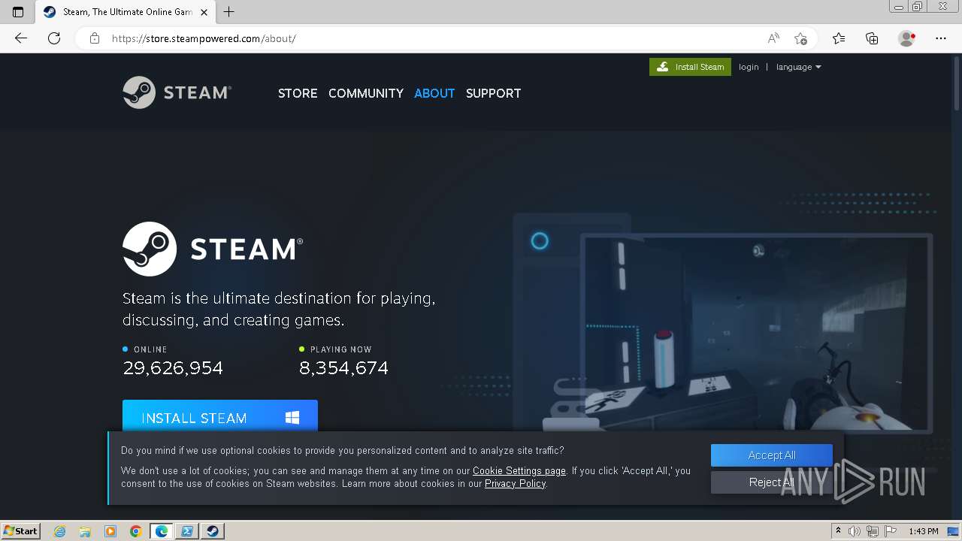Activate Read Aloud in the address bar
The width and height of the screenshot is (962, 541).
(773, 38)
